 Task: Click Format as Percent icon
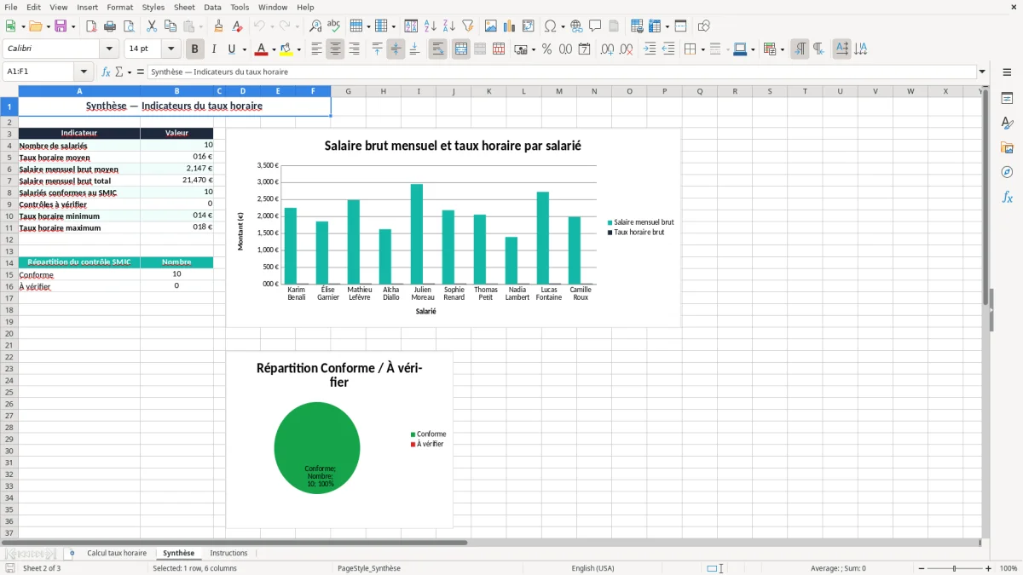[546, 49]
